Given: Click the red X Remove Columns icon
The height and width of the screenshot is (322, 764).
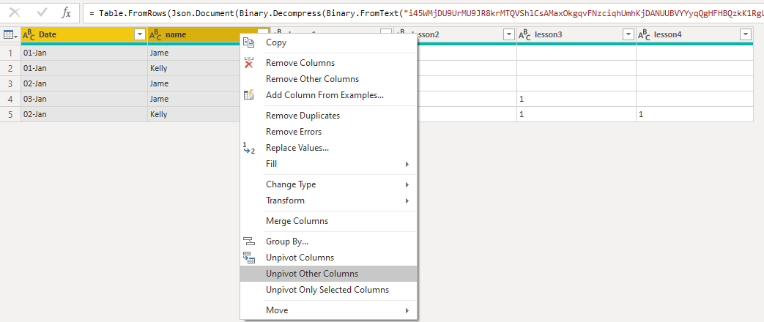Looking at the screenshot, I should (x=249, y=62).
